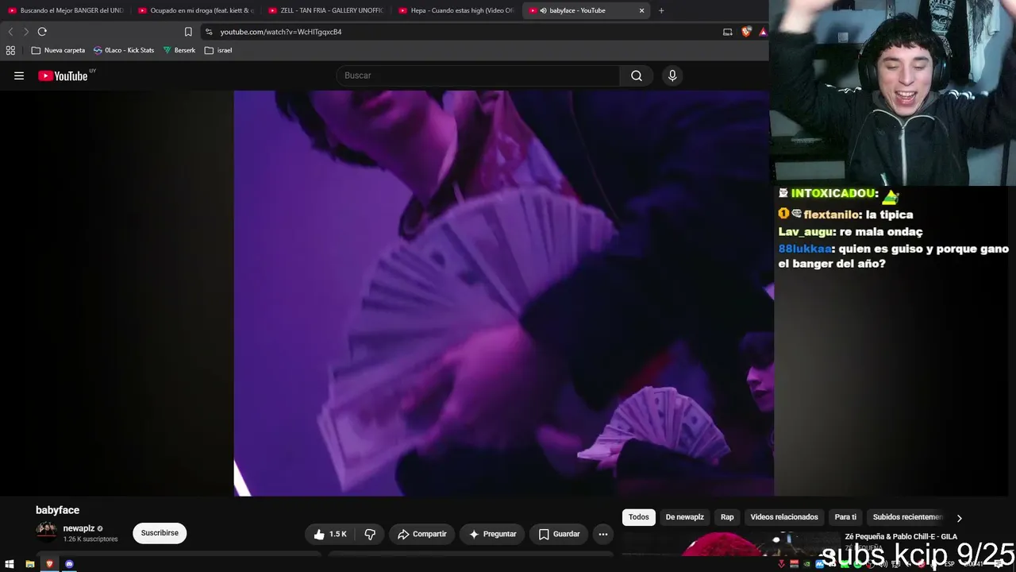The width and height of the screenshot is (1016, 572).
Task: Reload the current browser page
Action: (42, 32)
